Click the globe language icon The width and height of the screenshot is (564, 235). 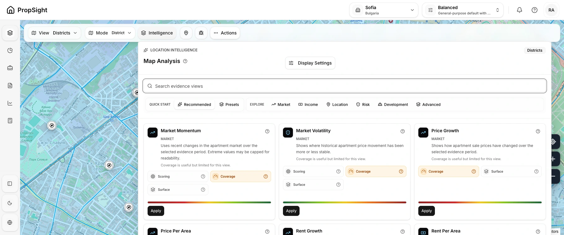(x=10, y=222)
